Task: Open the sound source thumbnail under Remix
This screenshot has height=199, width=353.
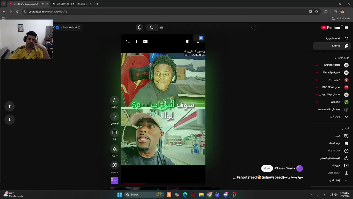Action: click(x=114, y=180)
